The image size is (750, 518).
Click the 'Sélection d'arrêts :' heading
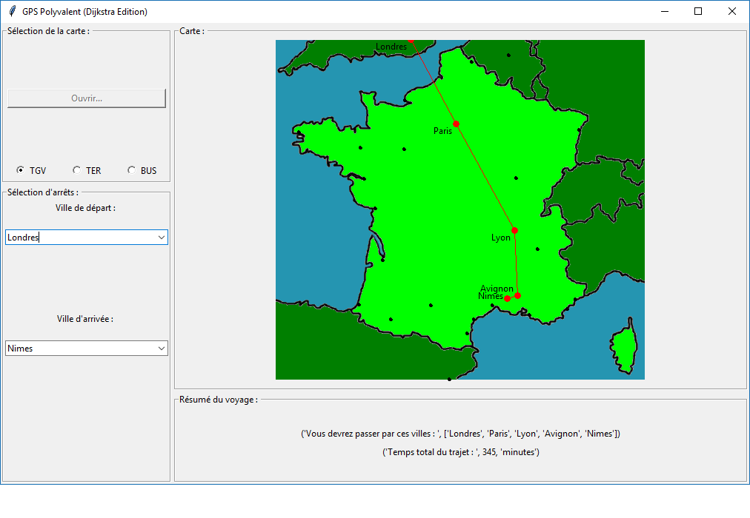[x=43, y=192]
